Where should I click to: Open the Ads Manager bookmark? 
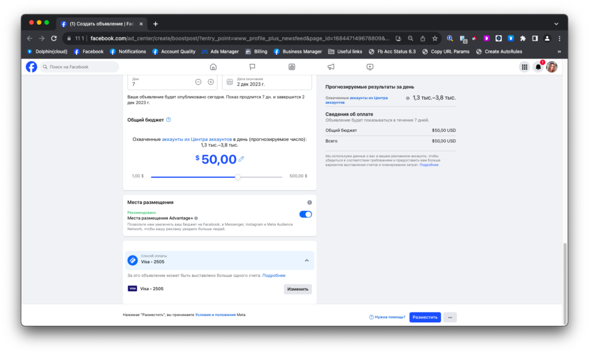tap(220, 51)
